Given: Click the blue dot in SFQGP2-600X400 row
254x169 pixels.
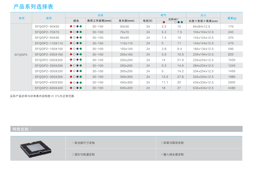Looking at the screenshot, I should point(77,88).
